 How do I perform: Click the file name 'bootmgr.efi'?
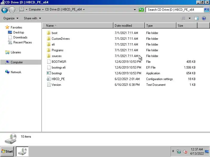59,68
